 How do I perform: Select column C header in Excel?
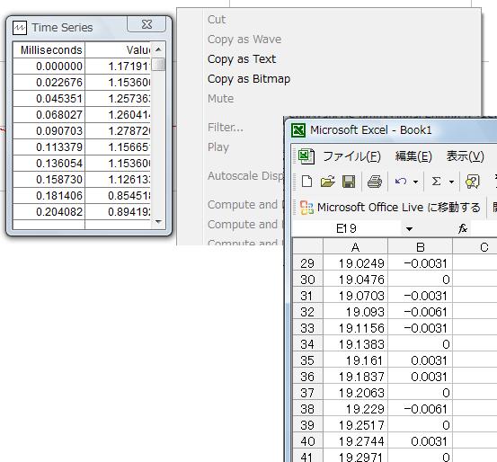(x=475, y=247)
